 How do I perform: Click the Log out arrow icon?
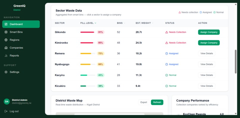(6, 111)
